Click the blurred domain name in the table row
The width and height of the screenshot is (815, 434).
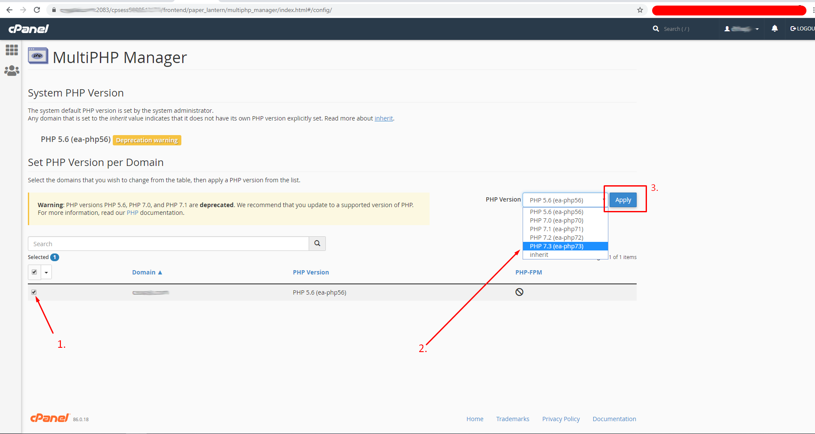150,292
